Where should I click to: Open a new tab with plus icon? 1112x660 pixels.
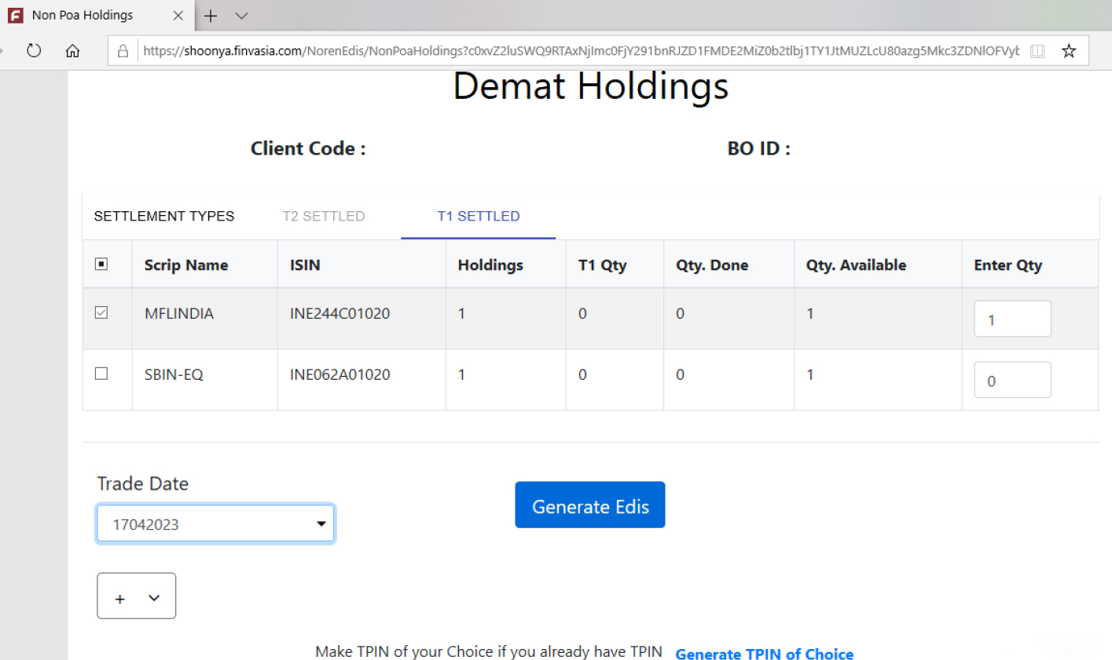pyautogui.click(x=211, y=16)
